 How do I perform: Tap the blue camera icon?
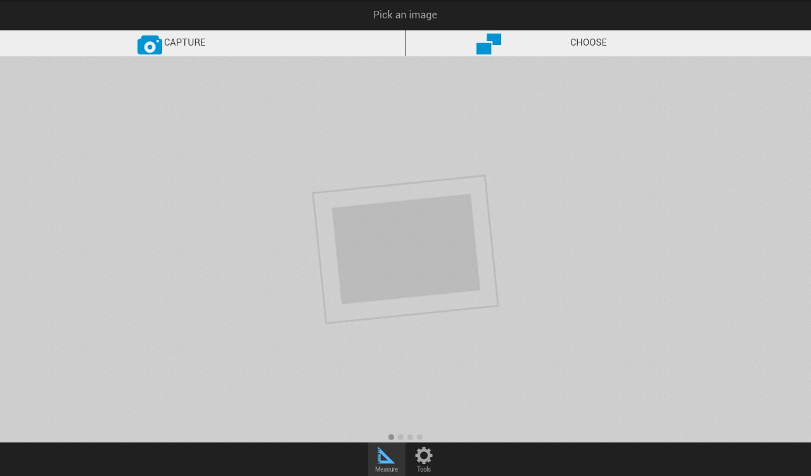tap(150, 45)
